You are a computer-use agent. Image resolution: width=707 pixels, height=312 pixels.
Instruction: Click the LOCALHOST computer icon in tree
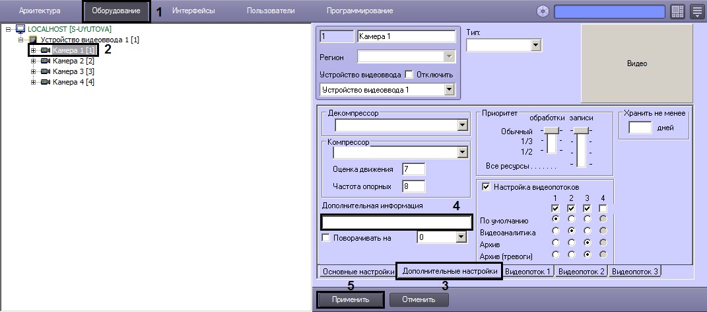20,30
